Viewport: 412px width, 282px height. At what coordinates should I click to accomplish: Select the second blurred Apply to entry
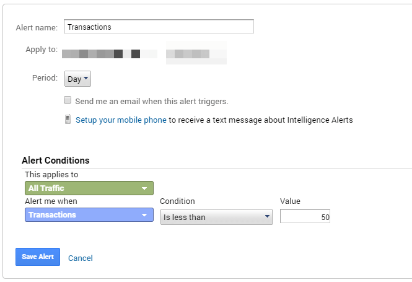195,53
